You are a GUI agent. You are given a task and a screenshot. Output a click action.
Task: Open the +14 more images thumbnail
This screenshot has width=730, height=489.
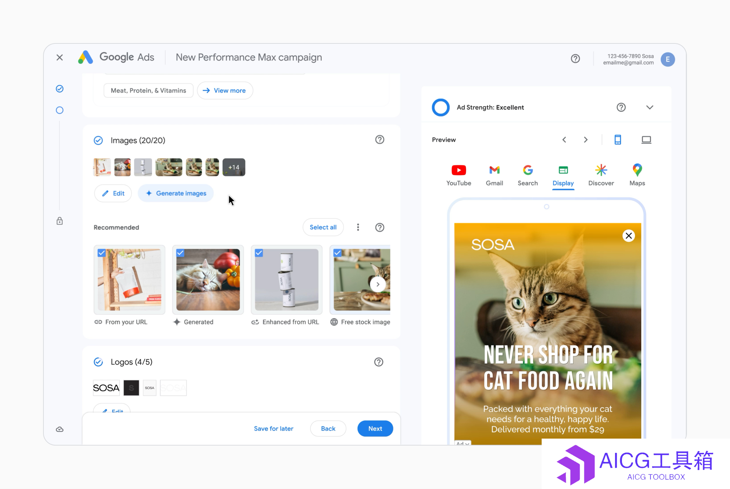tap(234, 167)
